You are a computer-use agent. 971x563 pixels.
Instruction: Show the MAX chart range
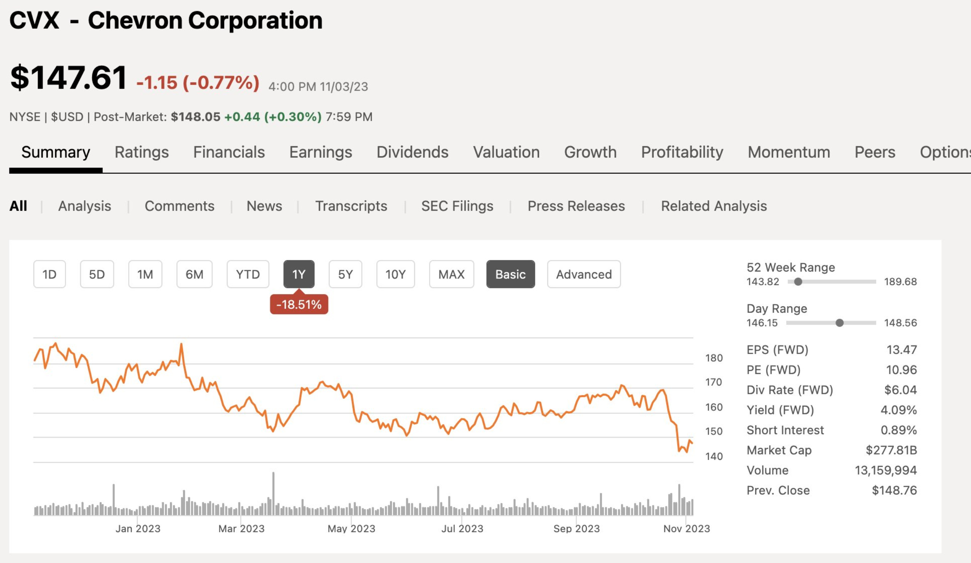point(451,274)
